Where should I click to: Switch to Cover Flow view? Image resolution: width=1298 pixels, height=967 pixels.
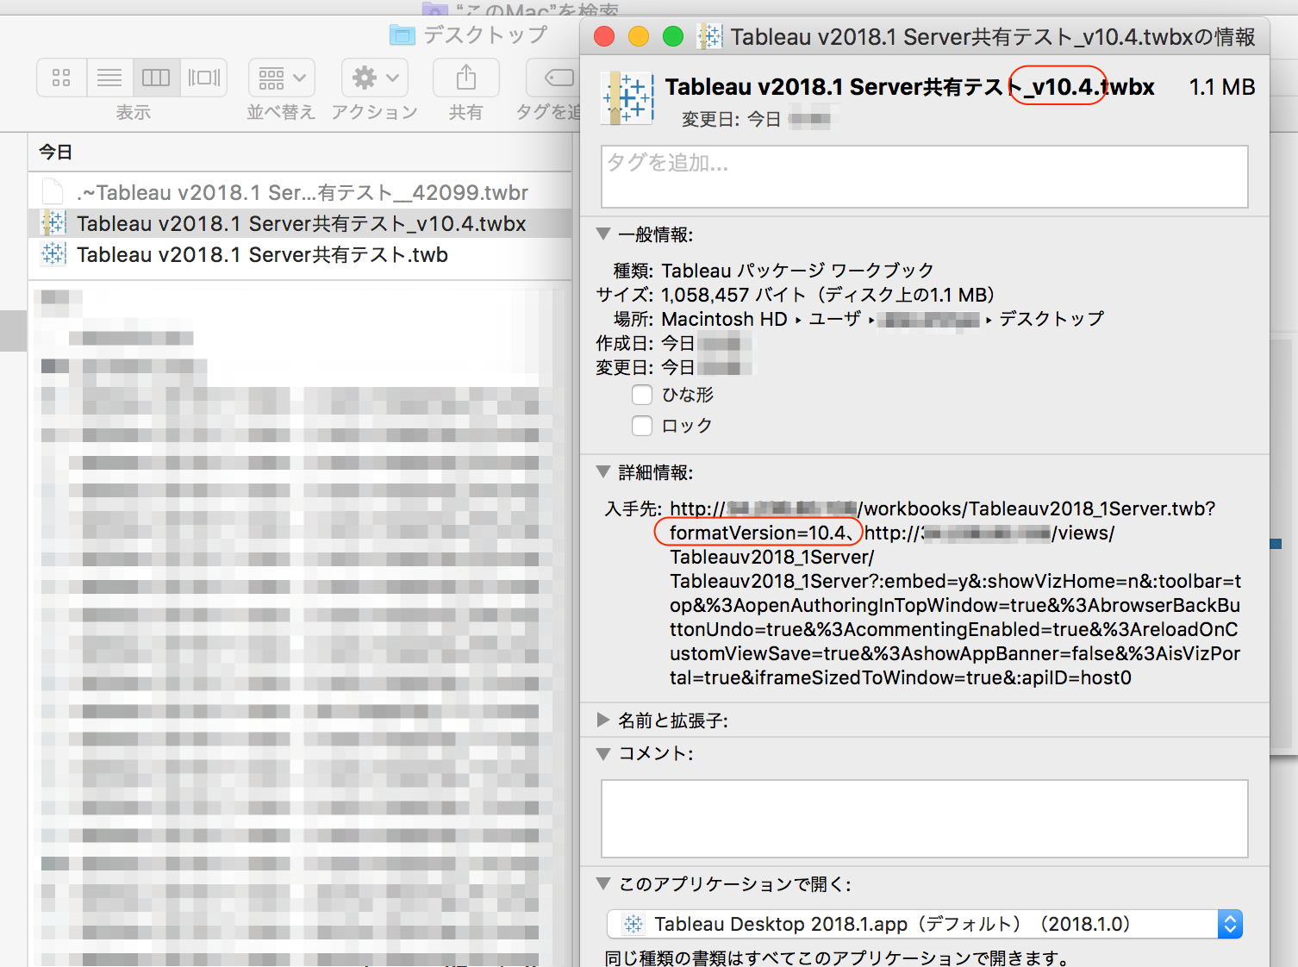pos(203,78)
